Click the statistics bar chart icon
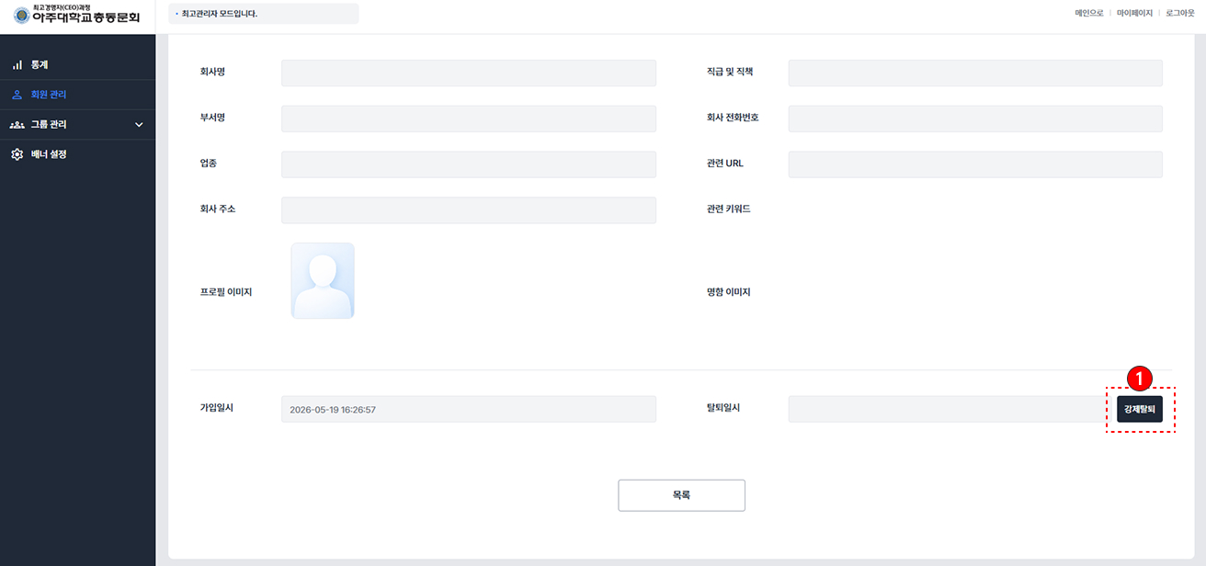This screenshot has height=566, width=1206. (x=17, y=65)
